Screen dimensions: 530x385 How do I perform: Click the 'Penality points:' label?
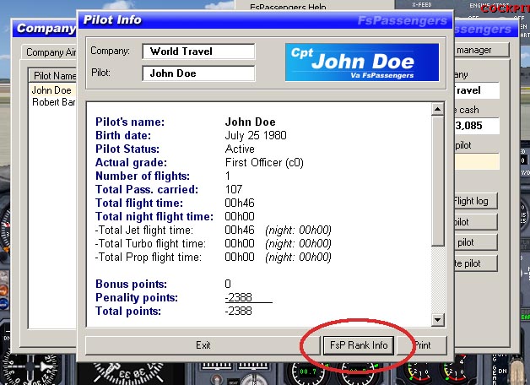137,297
